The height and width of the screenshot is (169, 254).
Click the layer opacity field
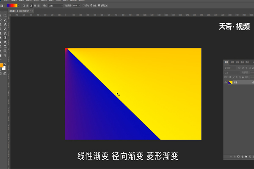tap(252, 73)
